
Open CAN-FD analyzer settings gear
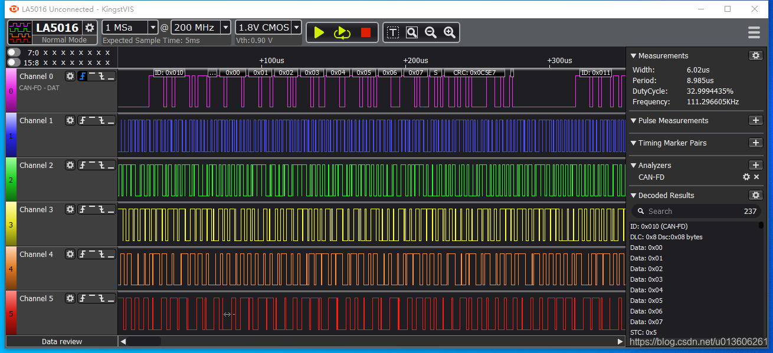(746, 177)
